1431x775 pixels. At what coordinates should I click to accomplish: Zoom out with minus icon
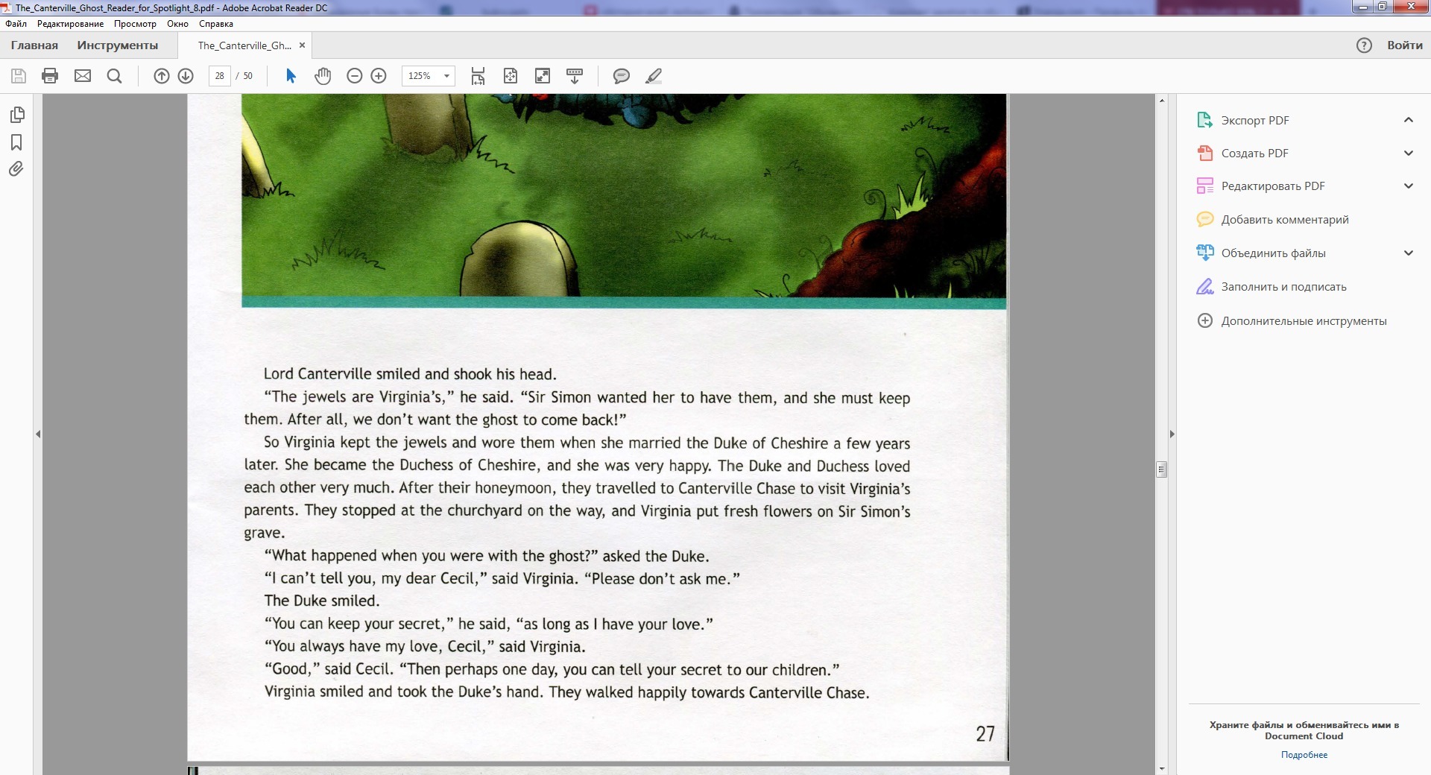click(355, 76)
